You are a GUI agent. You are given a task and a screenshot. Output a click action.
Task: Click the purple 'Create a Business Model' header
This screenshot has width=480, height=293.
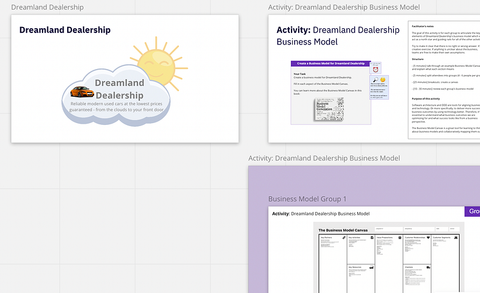(x=331, y=64)
